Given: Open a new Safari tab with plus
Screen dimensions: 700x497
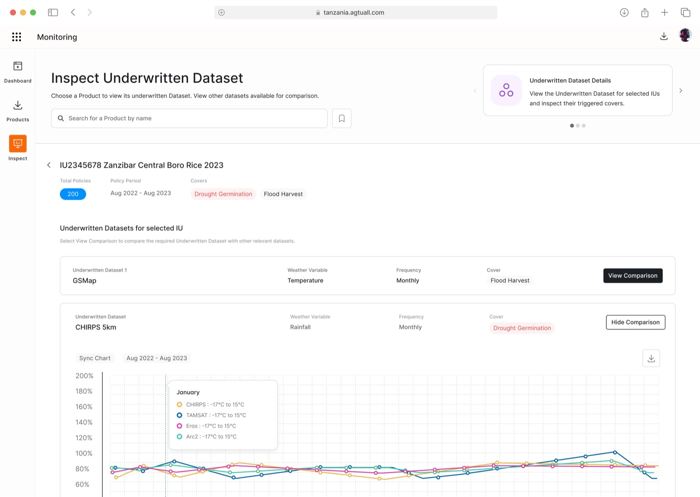Looking at the screenshot, I should tap(665, 13).
